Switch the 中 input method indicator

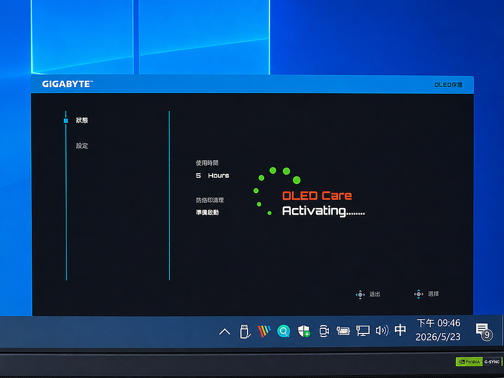pyautogui.click(x=400, y=330)
